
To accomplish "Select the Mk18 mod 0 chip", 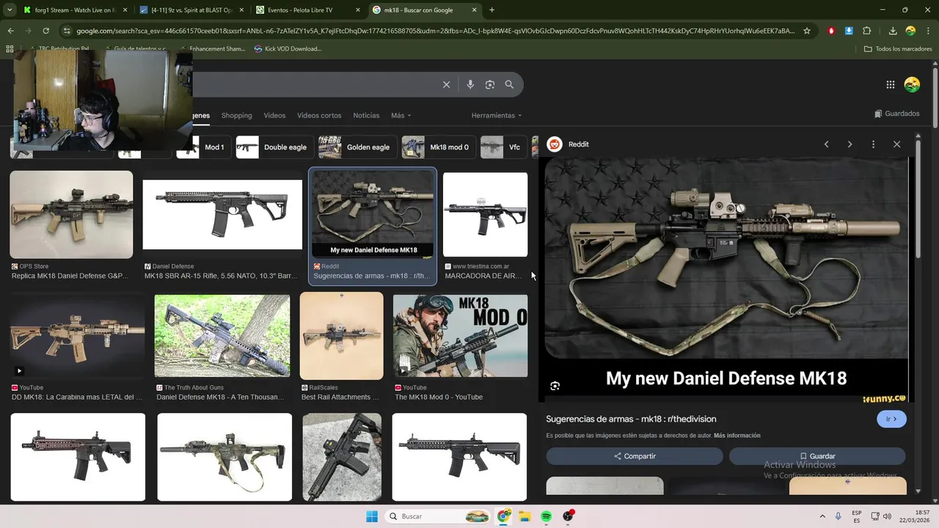I will pyautogui.click(x=439, y=147).
